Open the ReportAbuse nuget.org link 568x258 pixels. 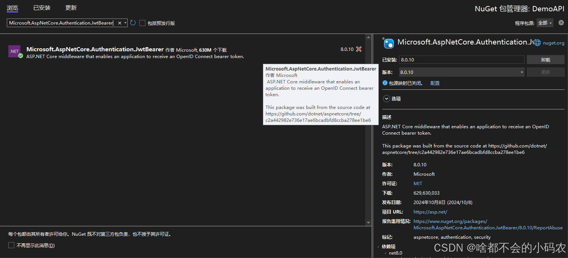pos(488,224)
